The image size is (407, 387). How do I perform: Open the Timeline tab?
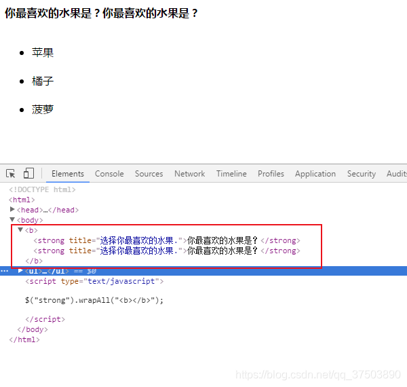231,174
